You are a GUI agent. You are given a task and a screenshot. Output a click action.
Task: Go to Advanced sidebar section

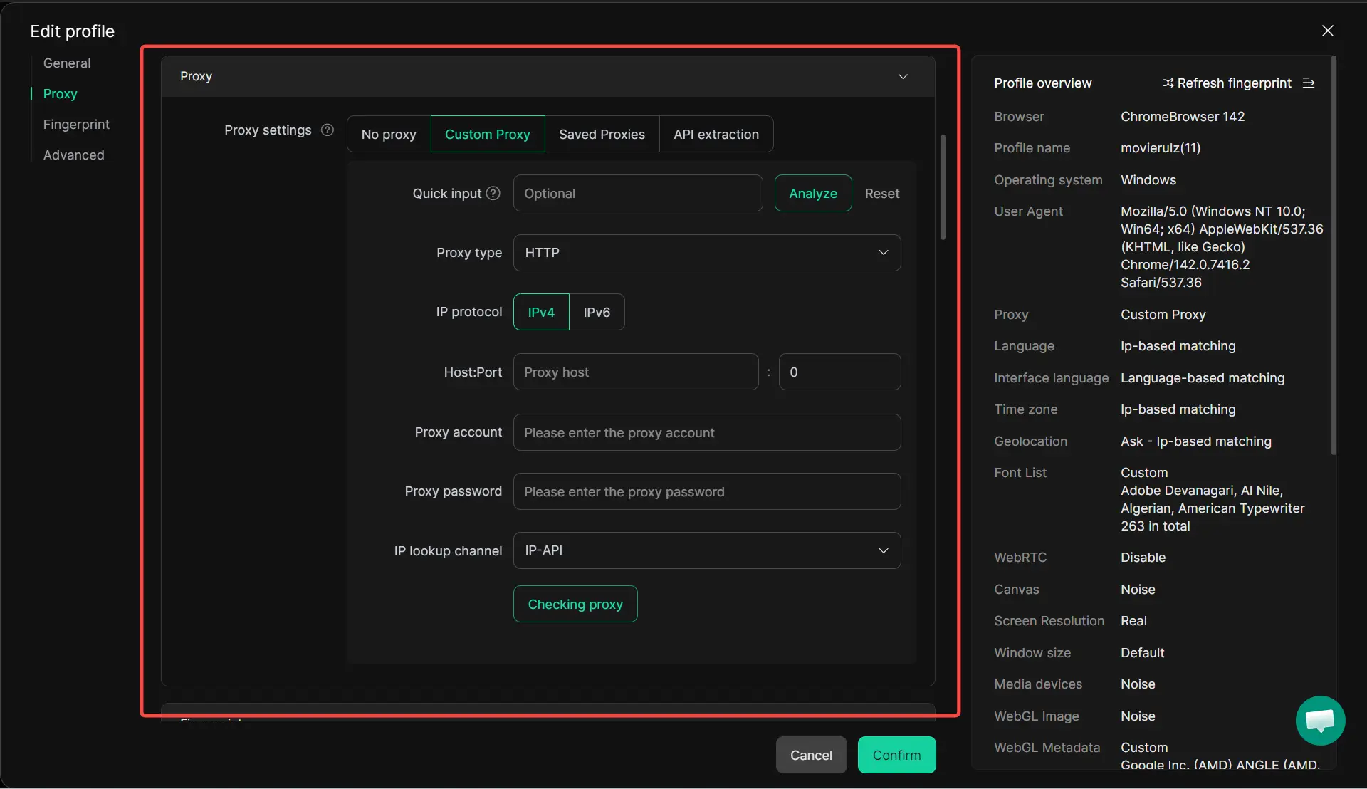click(73, 155)
